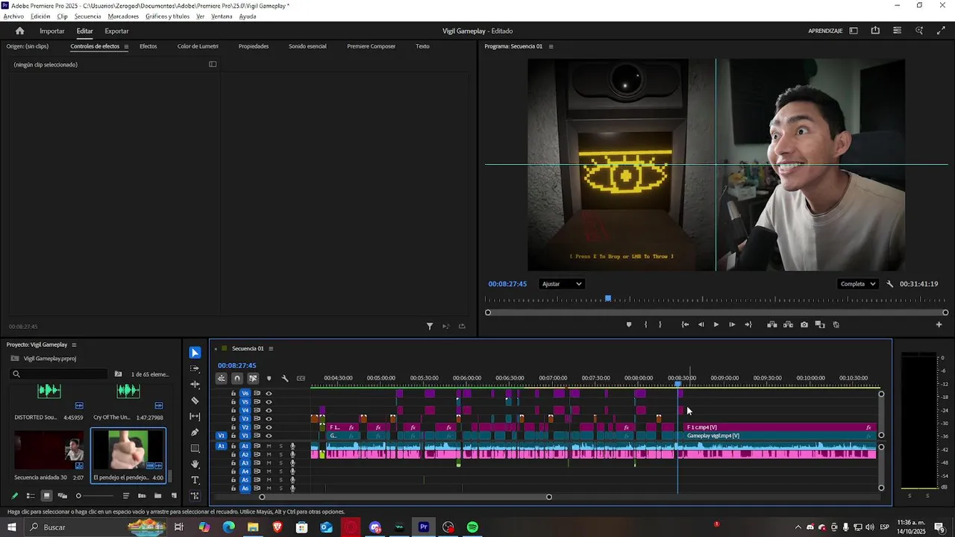Go to In point in Program monitor
Screen dimensions: 955x537
tap(685, 324)
